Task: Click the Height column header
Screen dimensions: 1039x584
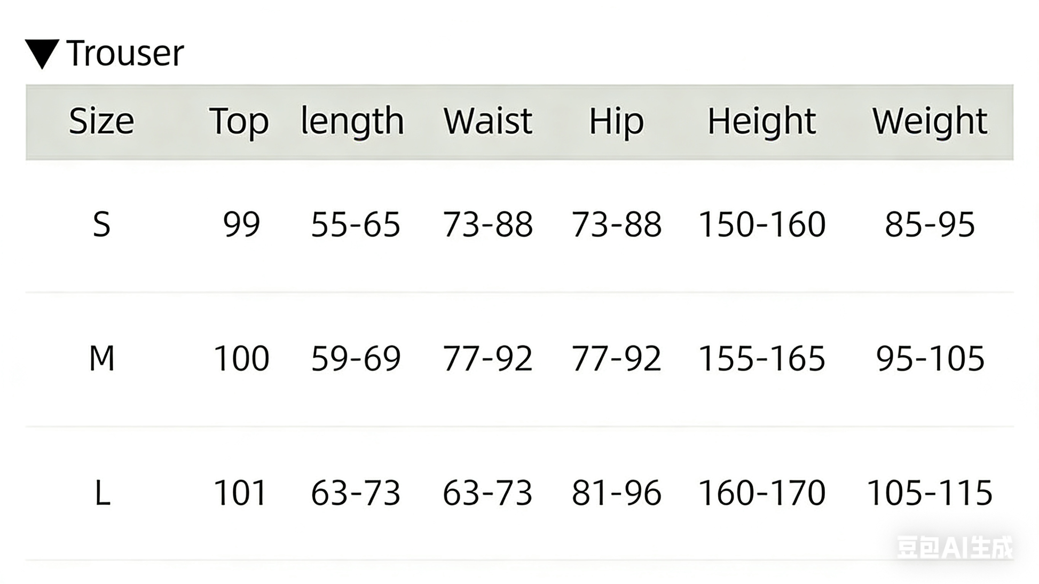Action: [x=761, y=122]
